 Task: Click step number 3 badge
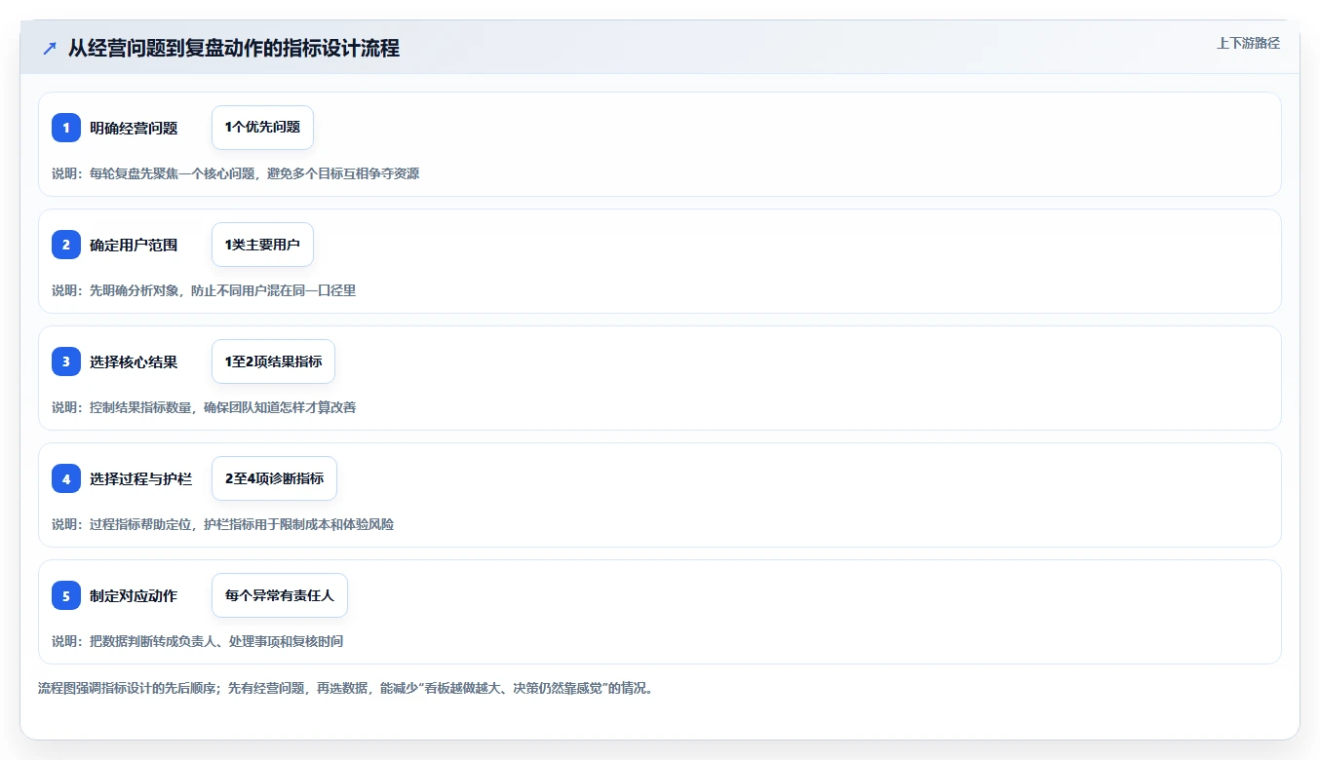coord(66,361)
